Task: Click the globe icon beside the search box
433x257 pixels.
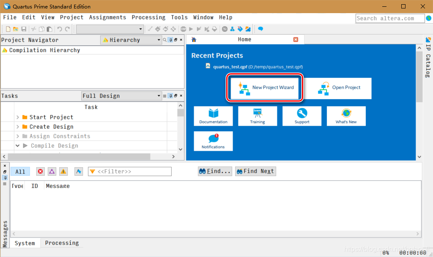Action: coord(429,18)
